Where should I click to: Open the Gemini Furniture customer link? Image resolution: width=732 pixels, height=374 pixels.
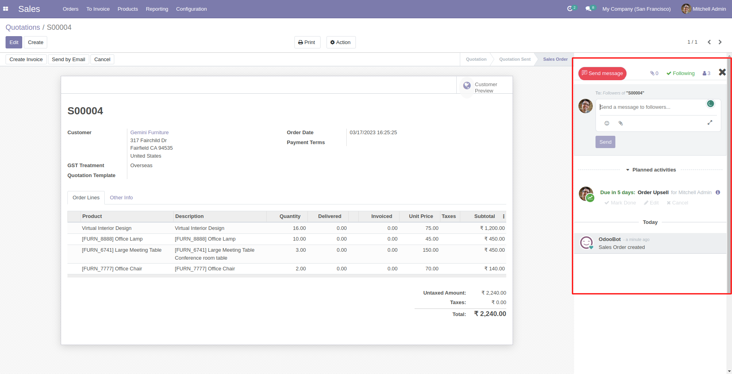[149, 133]
